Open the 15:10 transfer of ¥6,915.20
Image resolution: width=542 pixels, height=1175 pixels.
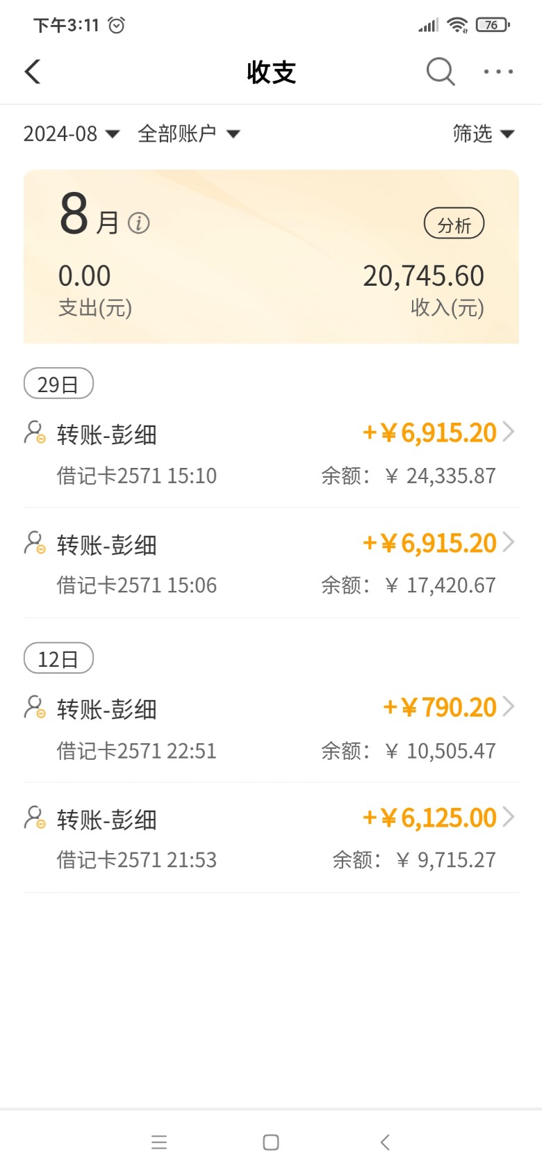click(271, 453)
